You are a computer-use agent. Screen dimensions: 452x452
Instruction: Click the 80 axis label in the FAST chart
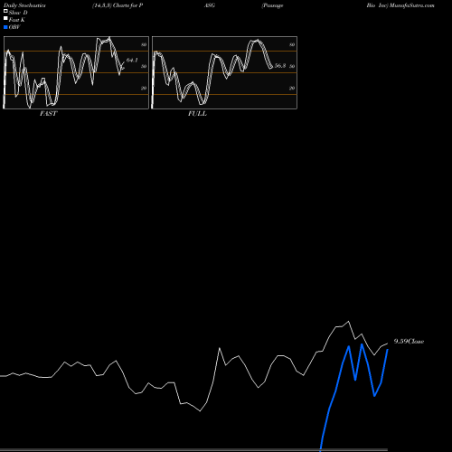point(144,44)
